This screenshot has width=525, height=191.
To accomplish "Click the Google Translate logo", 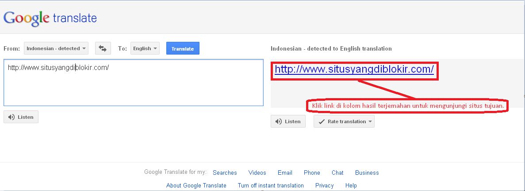I will pos(50,18).
